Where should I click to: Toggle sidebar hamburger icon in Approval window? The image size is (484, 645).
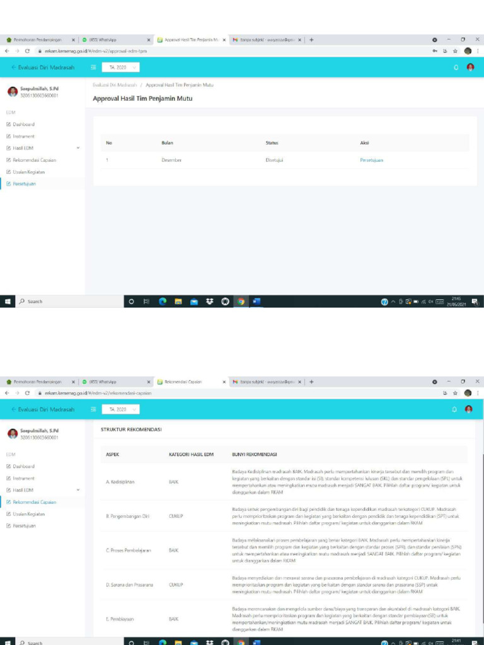click(x=93, y=67)
